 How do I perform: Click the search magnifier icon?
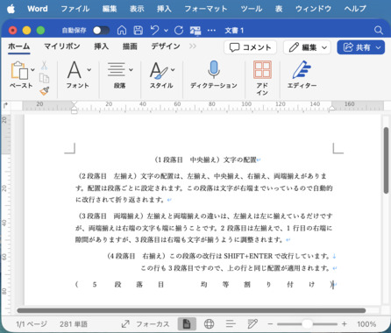pyautogui.click(x=379, y=30)
